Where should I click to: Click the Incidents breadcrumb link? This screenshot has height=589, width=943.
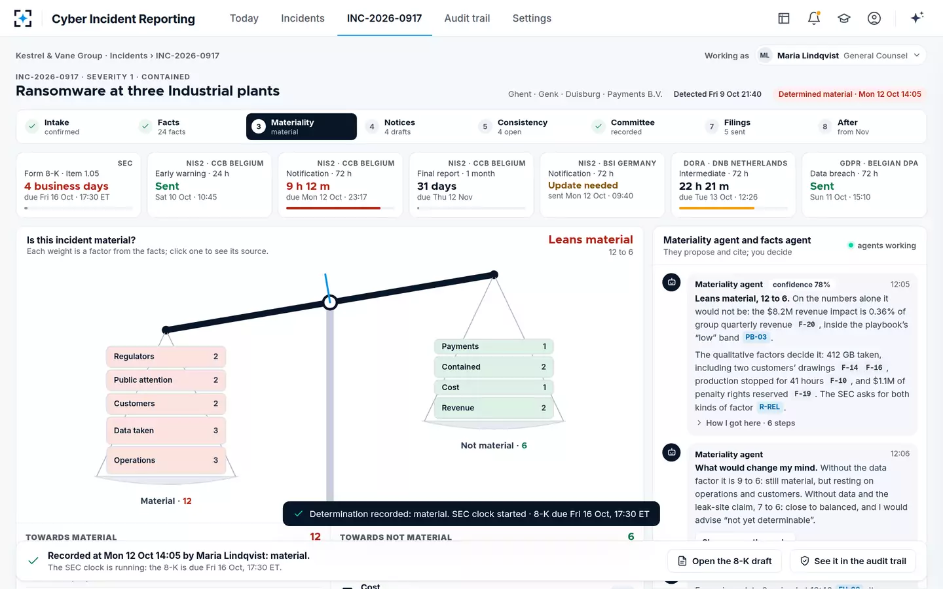point(128,56)
